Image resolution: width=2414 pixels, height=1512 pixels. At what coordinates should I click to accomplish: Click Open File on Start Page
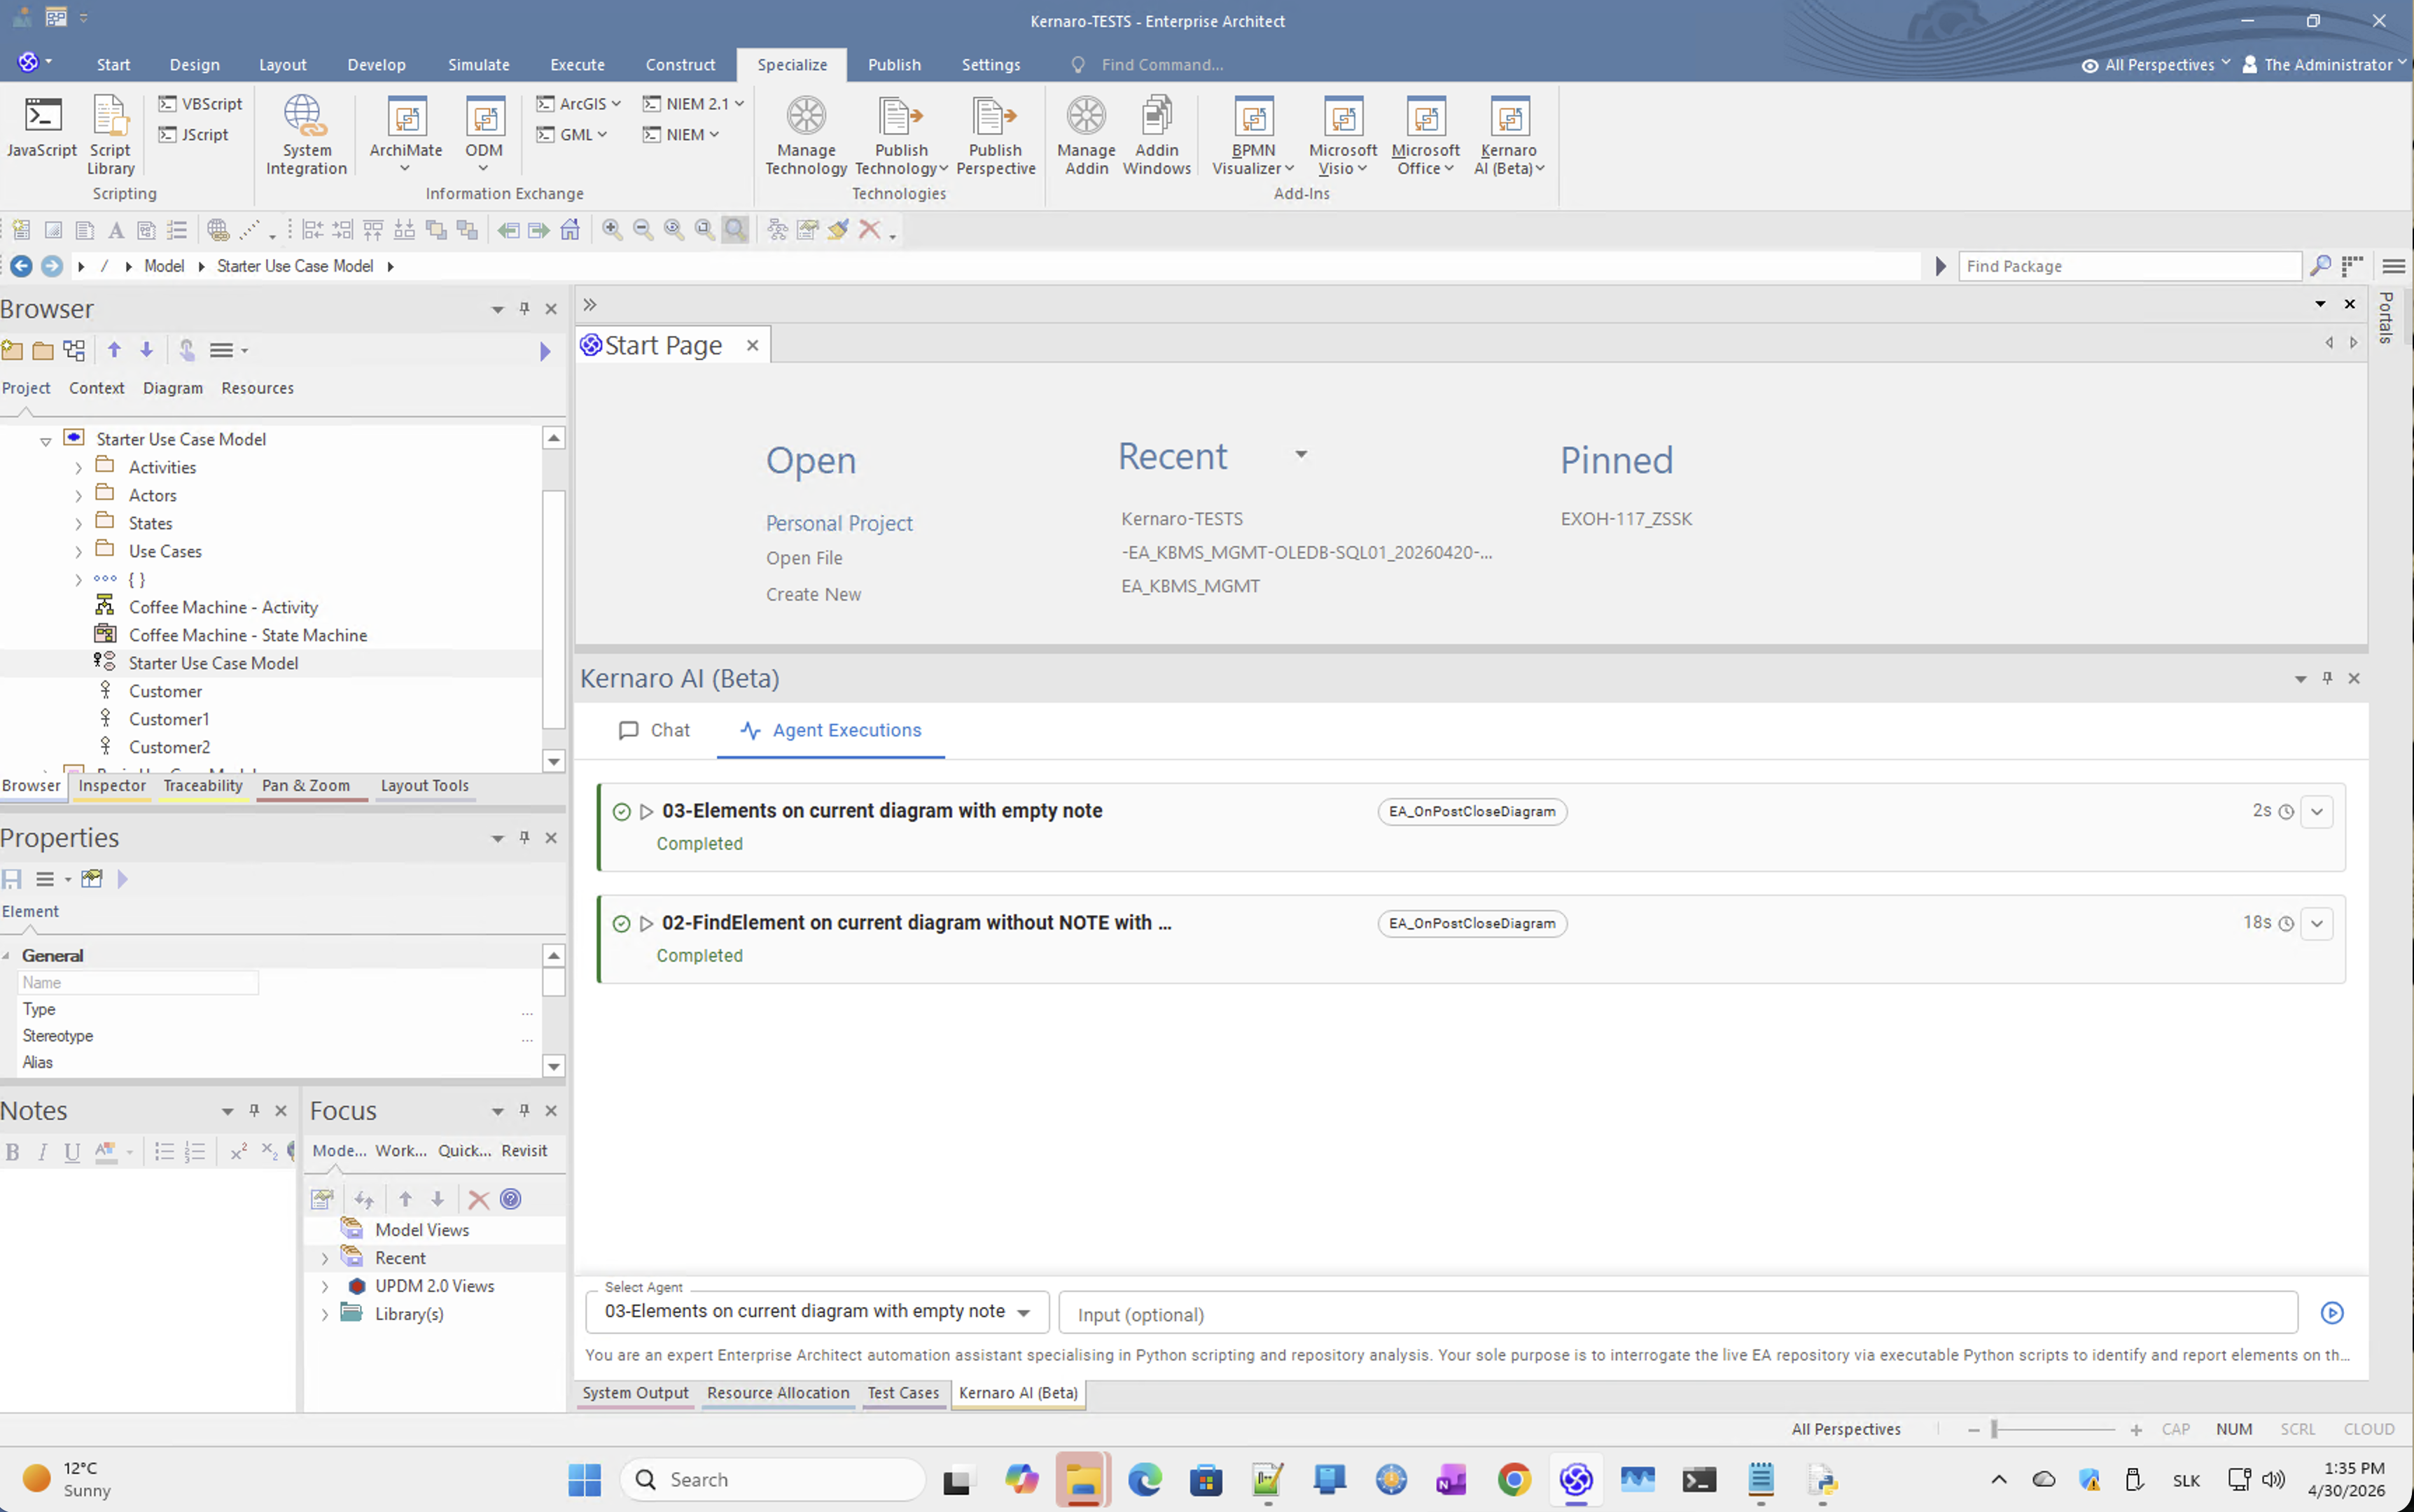804,558
